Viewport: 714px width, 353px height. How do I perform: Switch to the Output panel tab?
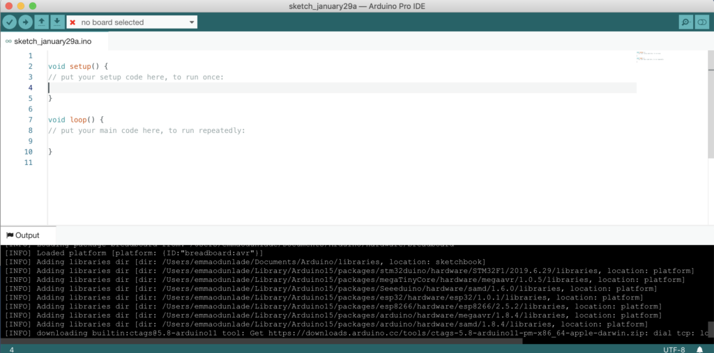point(27,235)
